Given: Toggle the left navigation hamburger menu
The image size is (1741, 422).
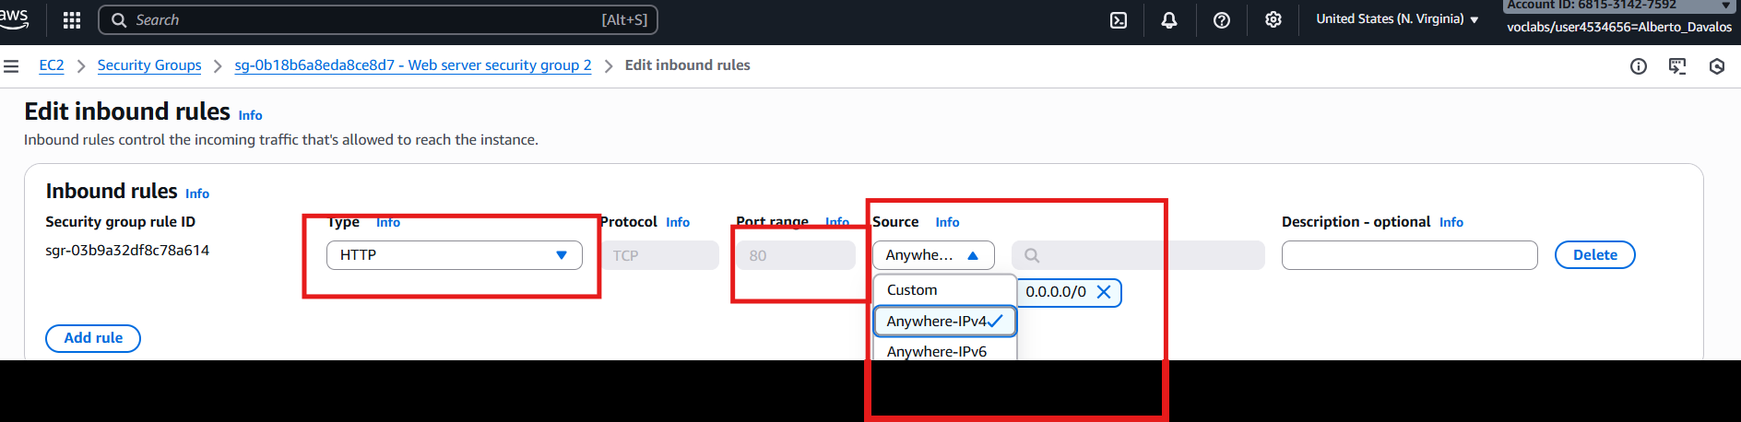Looking at the screenshot, I should coord(11,66).
